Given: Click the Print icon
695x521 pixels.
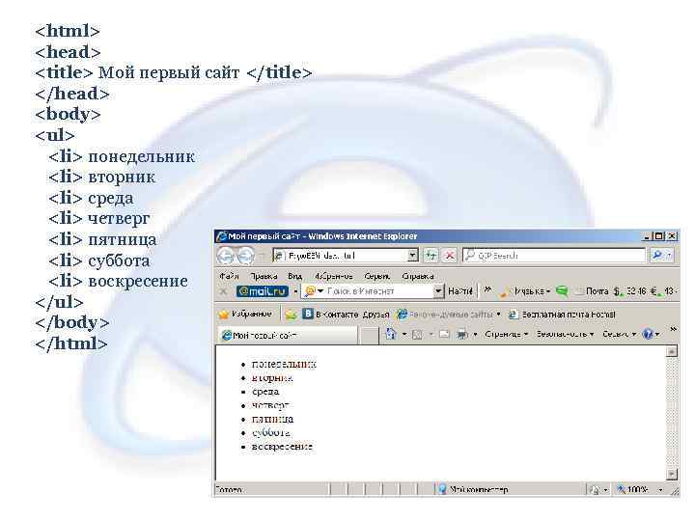Looking at the screenshot, I should (461, 335).
